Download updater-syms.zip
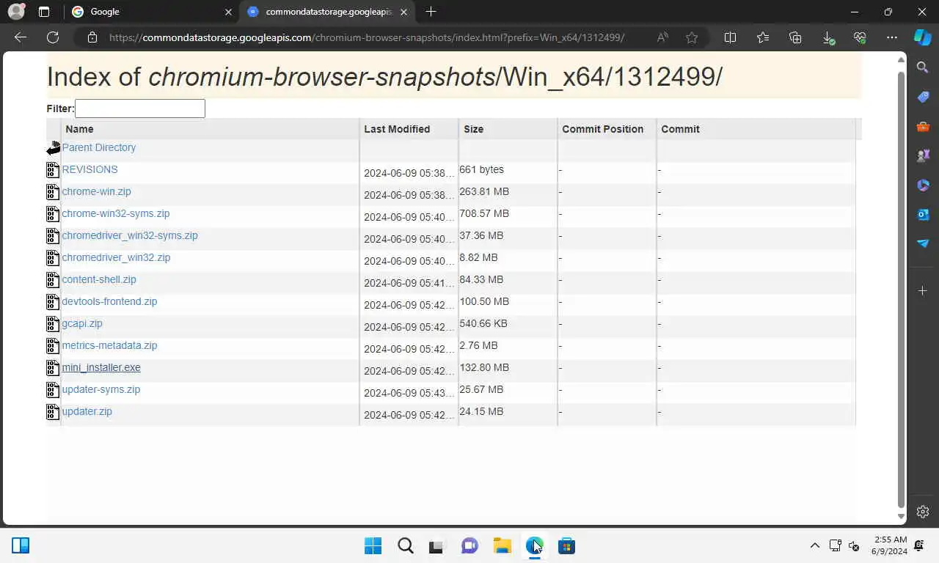Screen dimensions: 939x563 click(x=101, y=389)
